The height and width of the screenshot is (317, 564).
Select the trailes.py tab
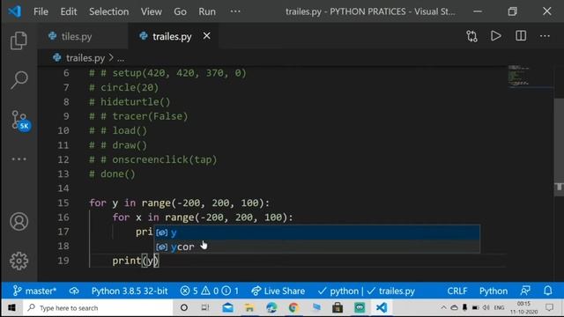(174, 36)
